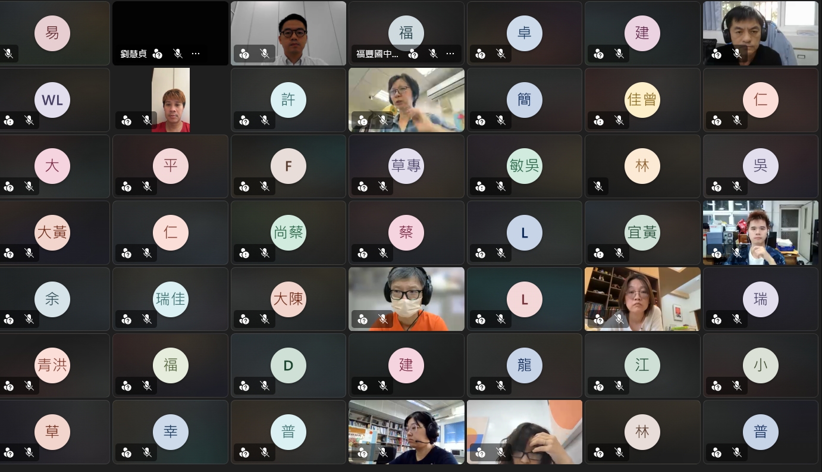822x472 pixels.
Task: Click question-mark status icon on 卓 tile
Action: [481, 54]
